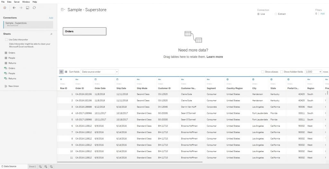Add a new worksheet tab icon

(x=40, y=166)
